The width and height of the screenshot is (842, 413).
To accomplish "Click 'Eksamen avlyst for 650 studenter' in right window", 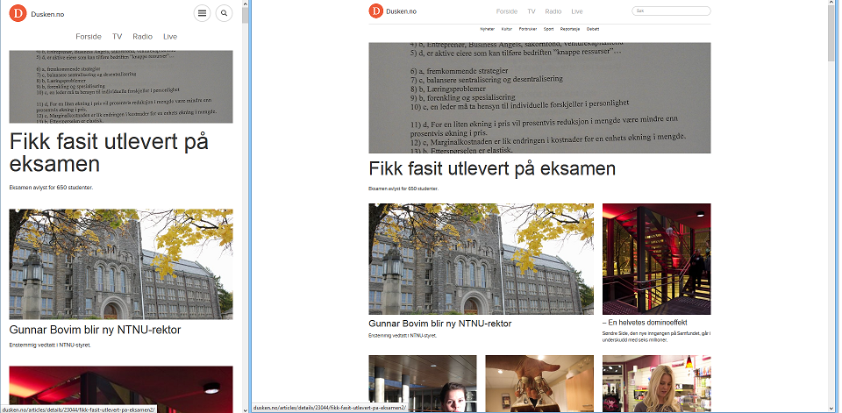I will point(403,189).
